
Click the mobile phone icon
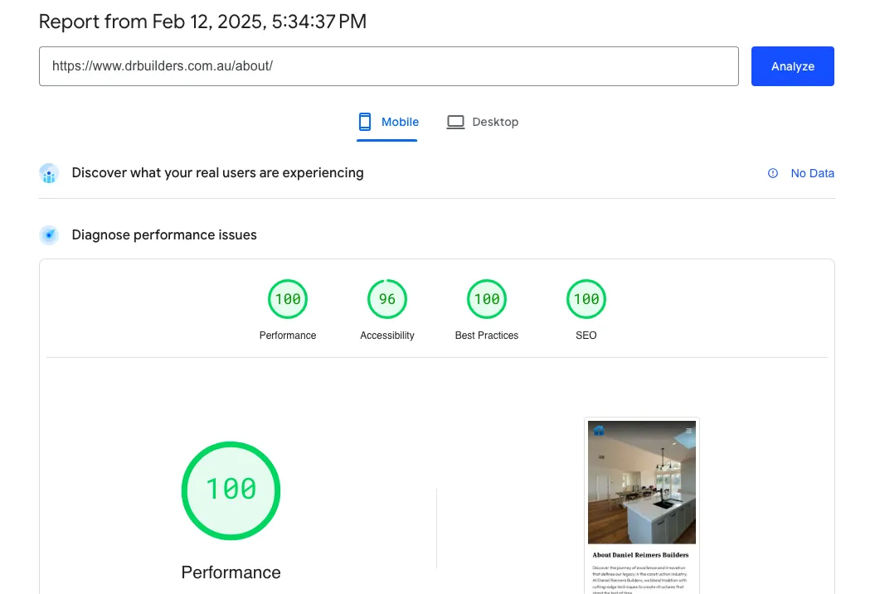point(364,122)
